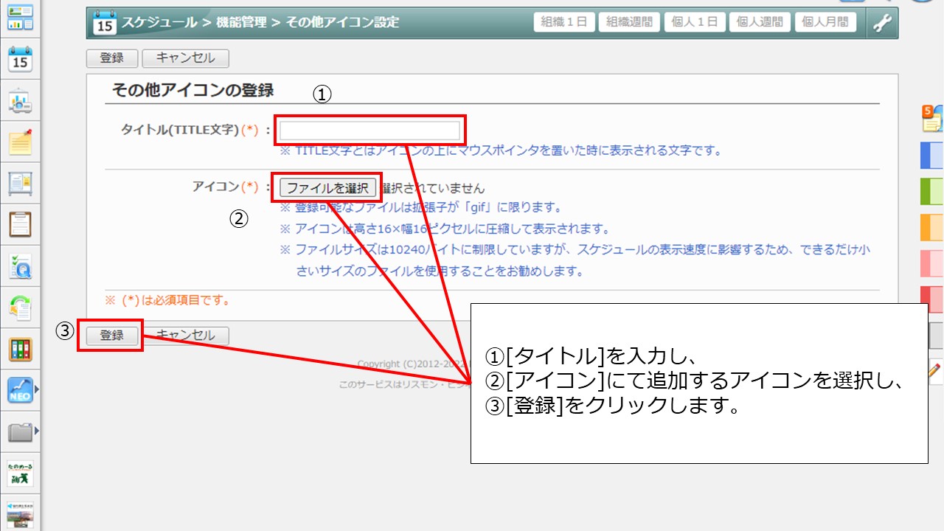944x531 pixels.
Task: Click the bottom キャンセル button
Action: (x=187, y=335)
